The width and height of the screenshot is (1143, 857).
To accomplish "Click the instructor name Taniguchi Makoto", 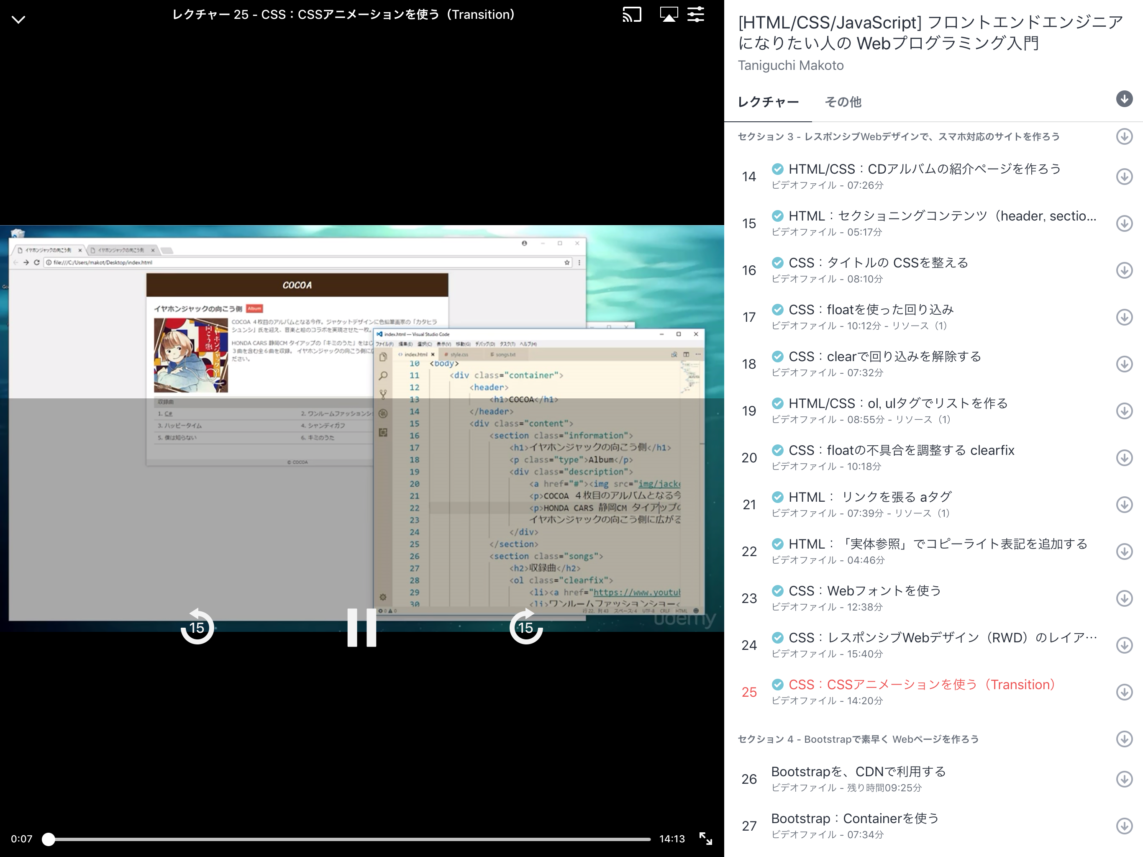I will [791, 66].
